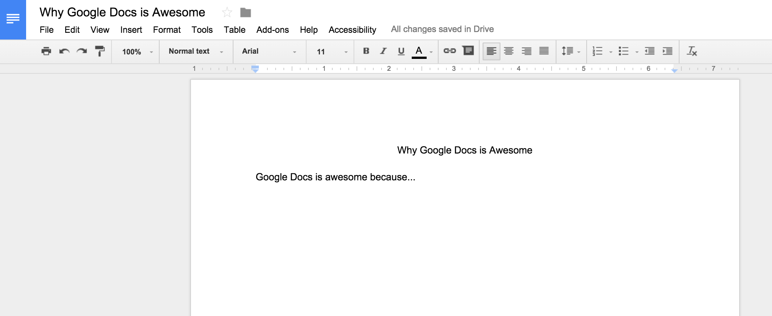The width and height of the screenshot is (772, 316).
Task: Open the Edit menu
Action: pyautogui.click(x=72, y=30)
